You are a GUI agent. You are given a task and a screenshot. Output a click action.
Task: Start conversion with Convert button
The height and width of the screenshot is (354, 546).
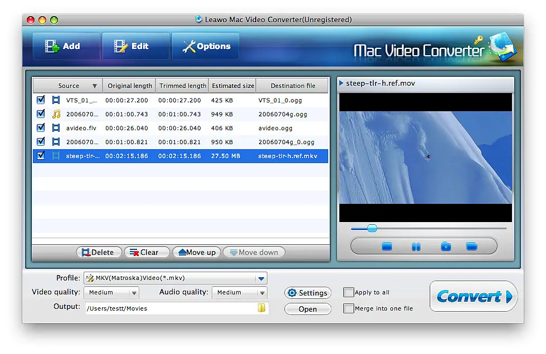pyautogui.click(x=473, y=296)
